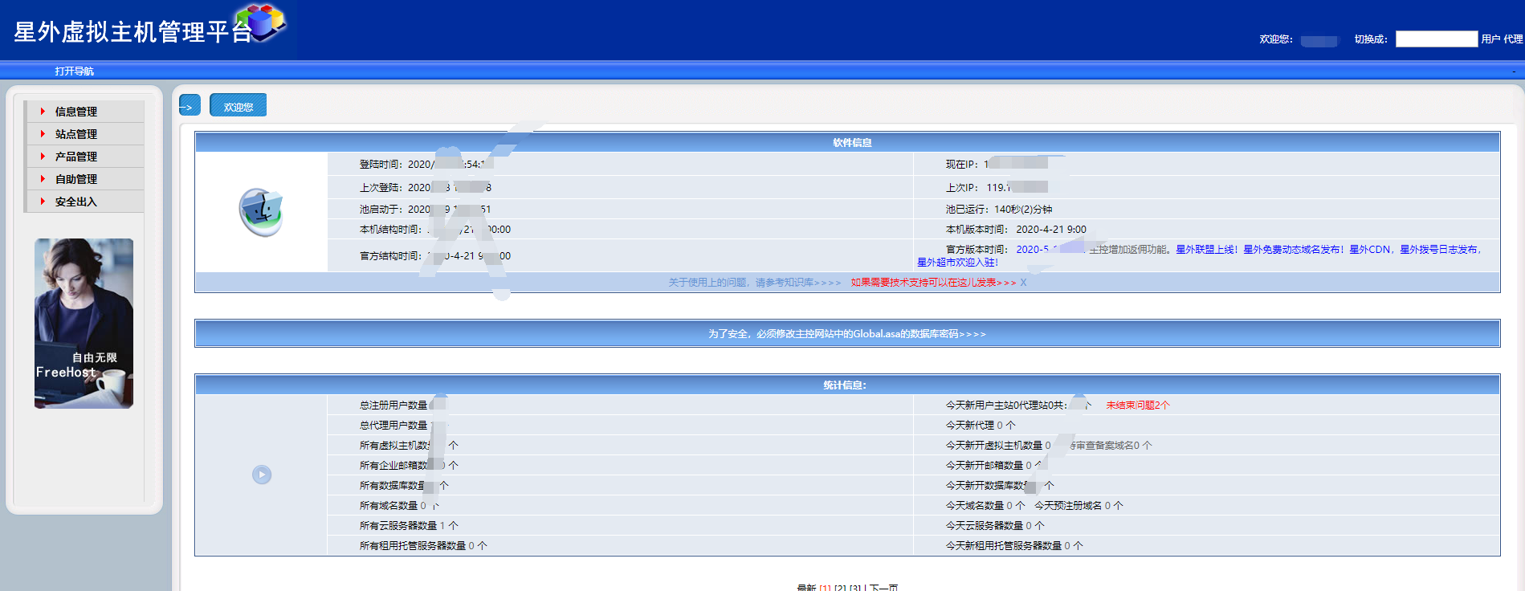Go to news page [1]
1525x591 pixels.
point(825,589)
